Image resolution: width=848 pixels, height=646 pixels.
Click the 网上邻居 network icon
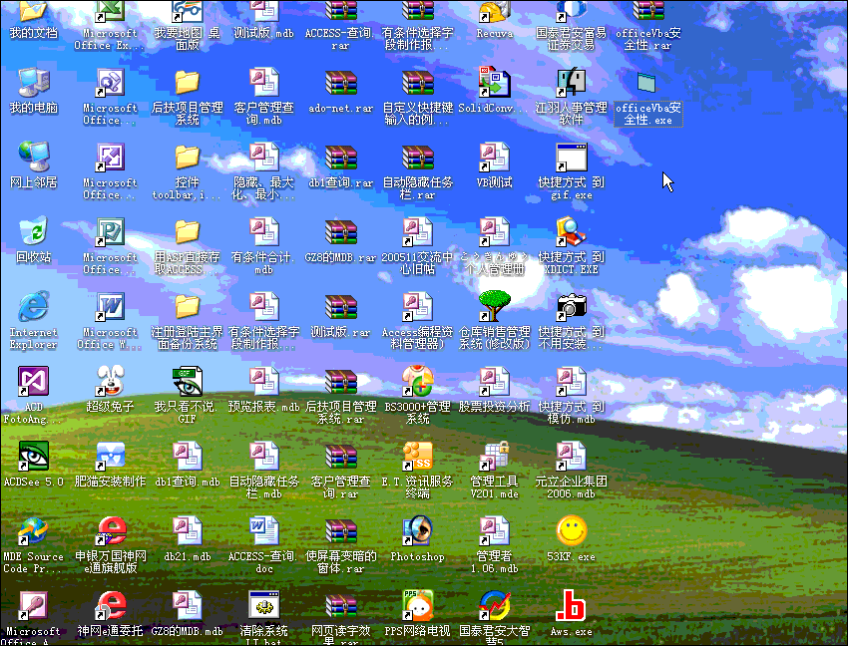coord(34,158)
